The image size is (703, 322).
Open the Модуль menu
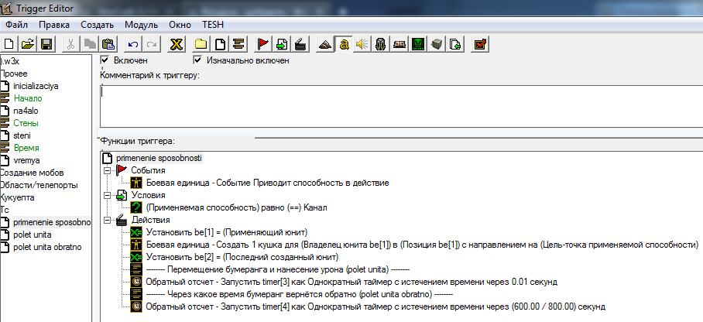point(141,25)
